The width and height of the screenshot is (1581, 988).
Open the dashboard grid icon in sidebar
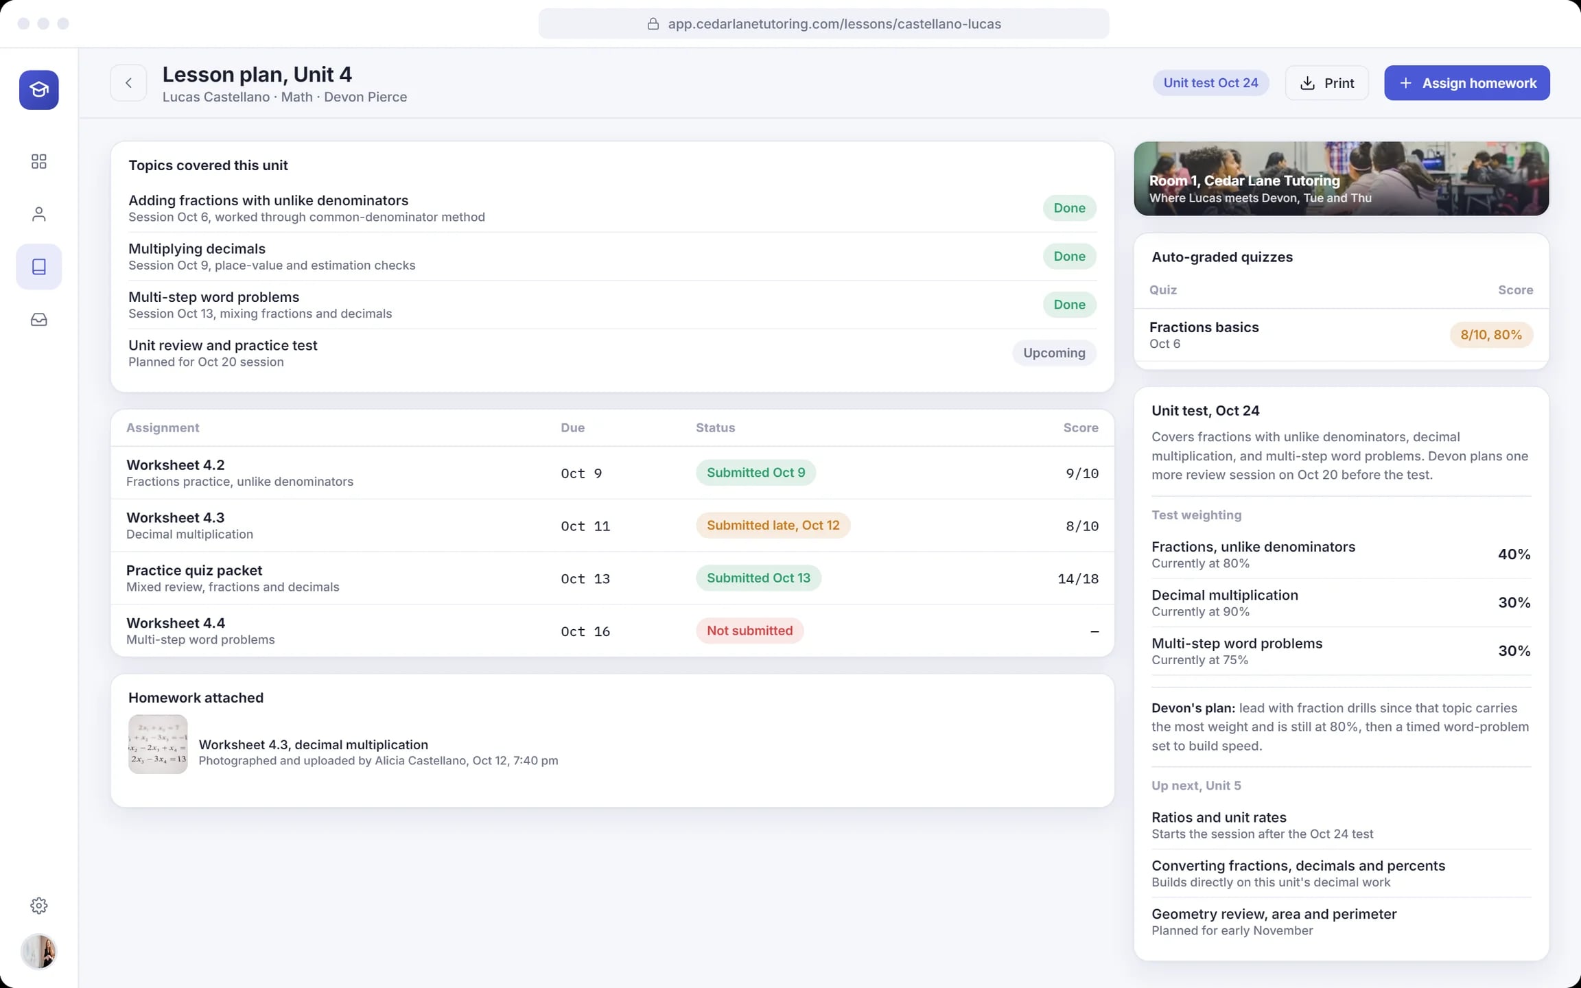pyautogui.click(x=39, y=161)
